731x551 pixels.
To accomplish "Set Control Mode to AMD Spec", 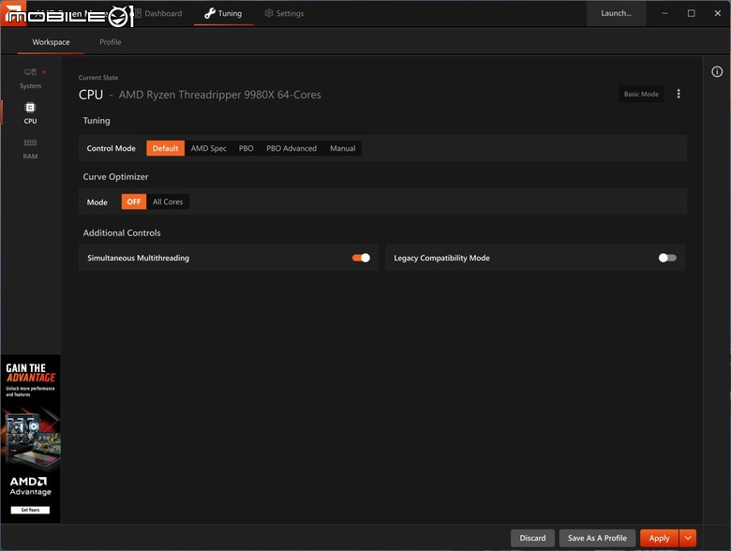I will pos(208,148).
